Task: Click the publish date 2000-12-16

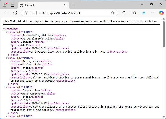Action: point(39,74)
